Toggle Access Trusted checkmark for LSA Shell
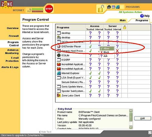The image size is (152, 137). coord(90,78)
